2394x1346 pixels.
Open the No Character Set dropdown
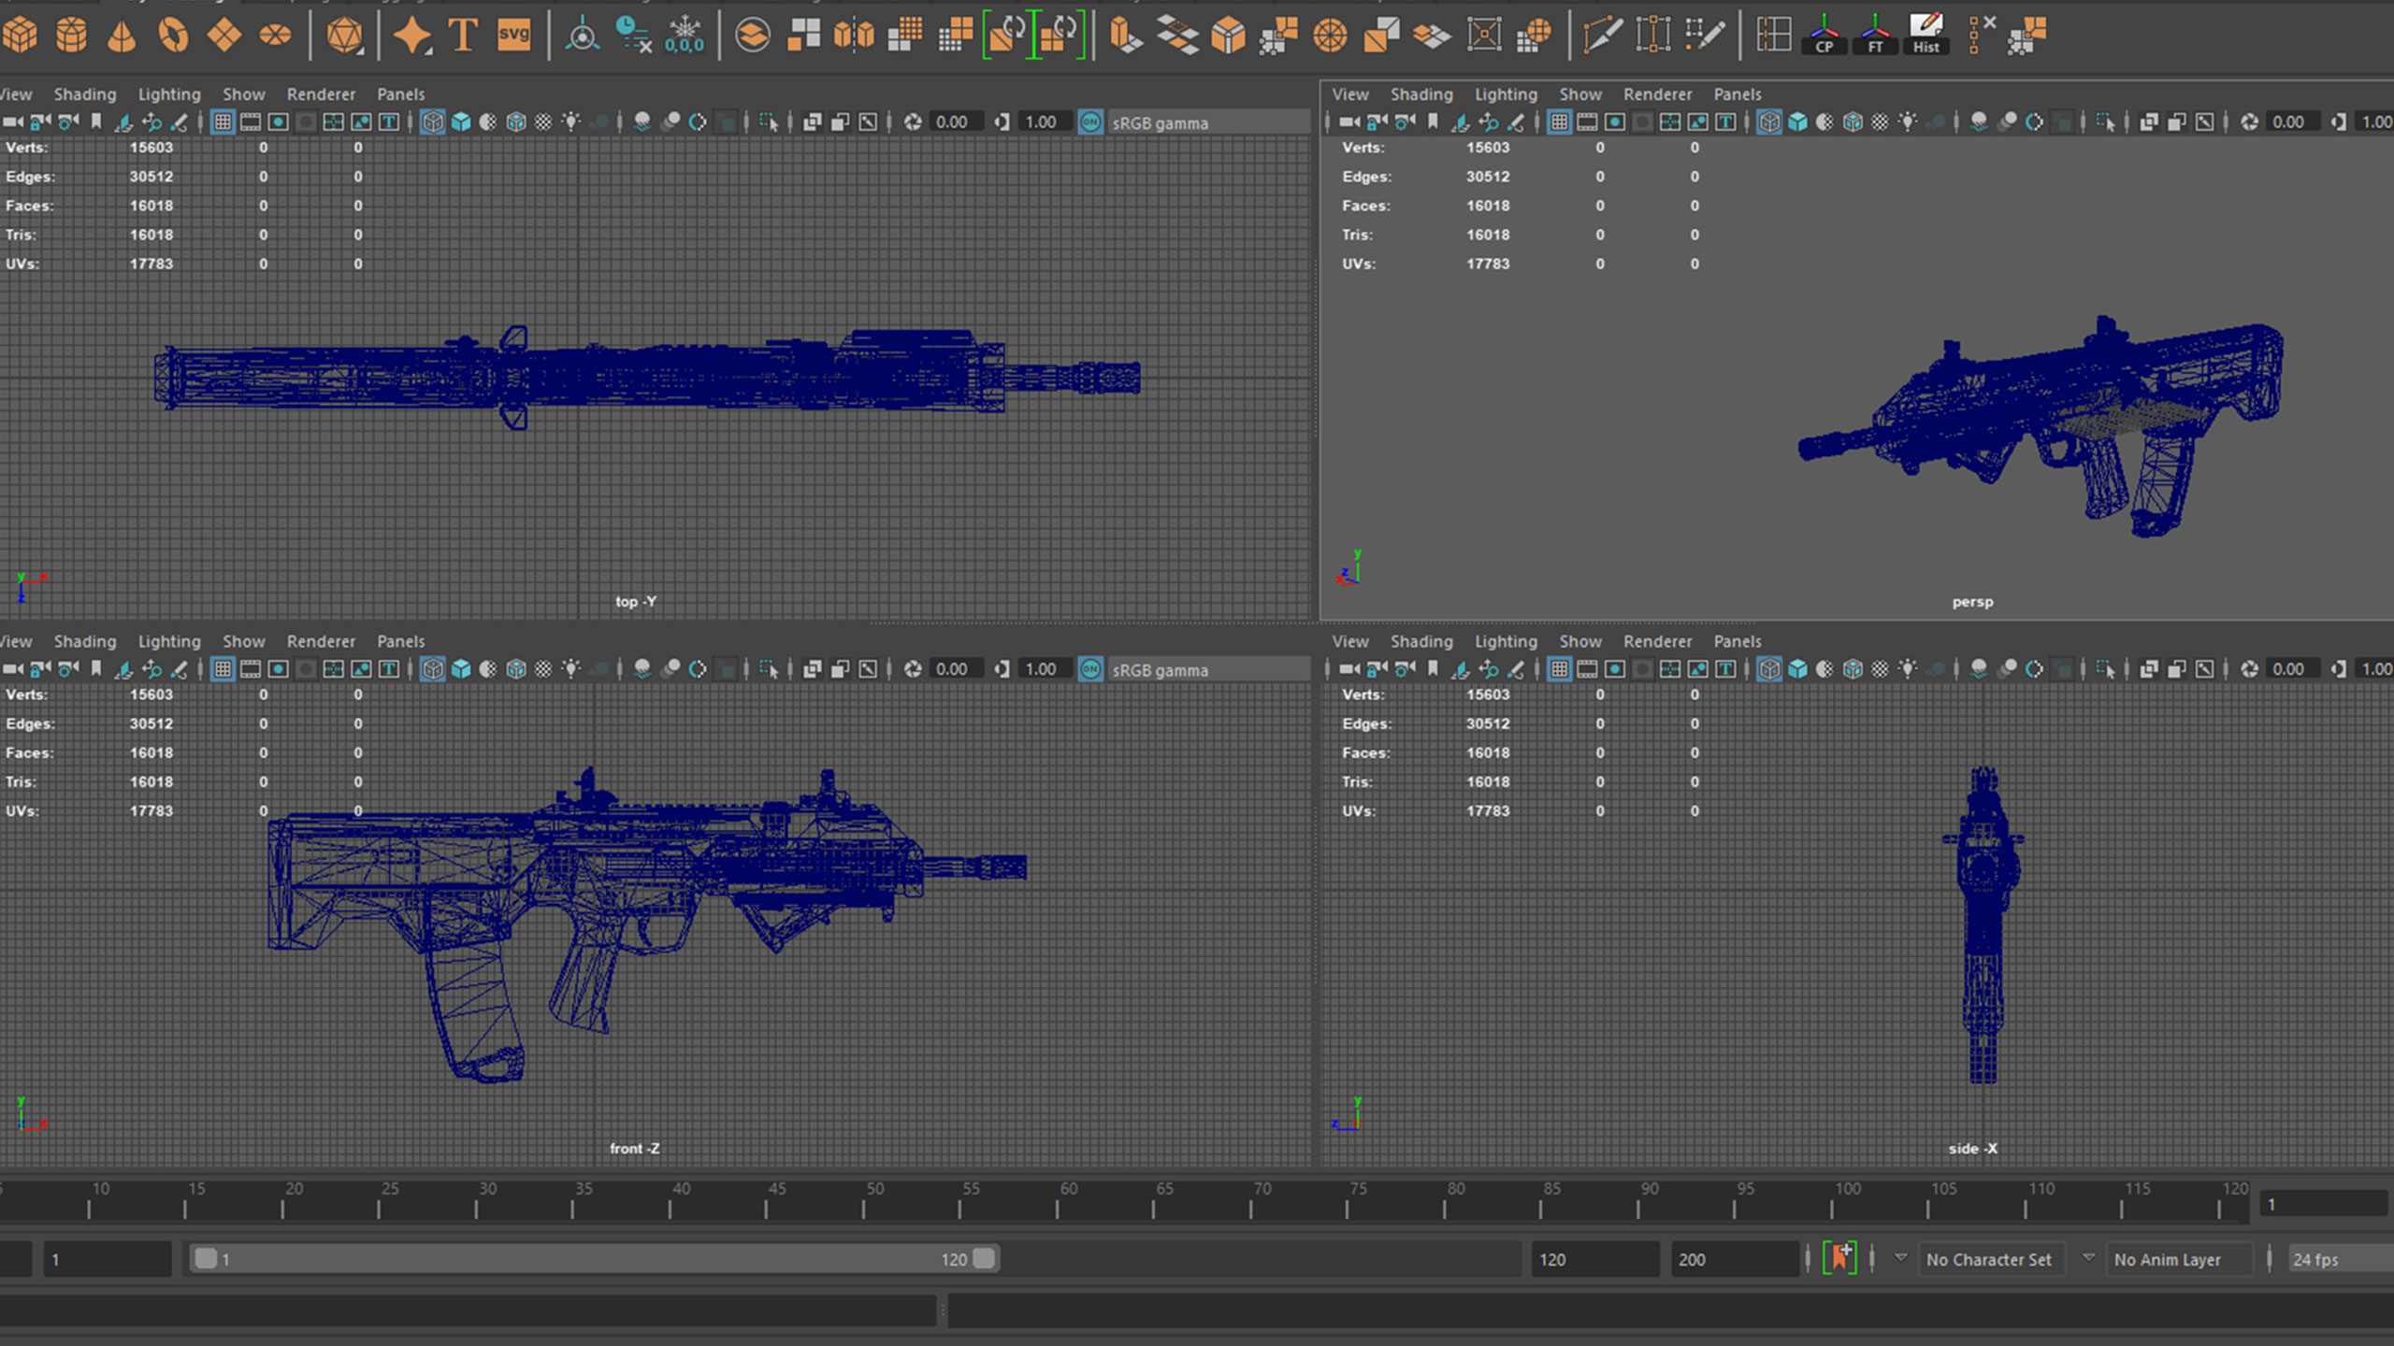[1988, 1259]
